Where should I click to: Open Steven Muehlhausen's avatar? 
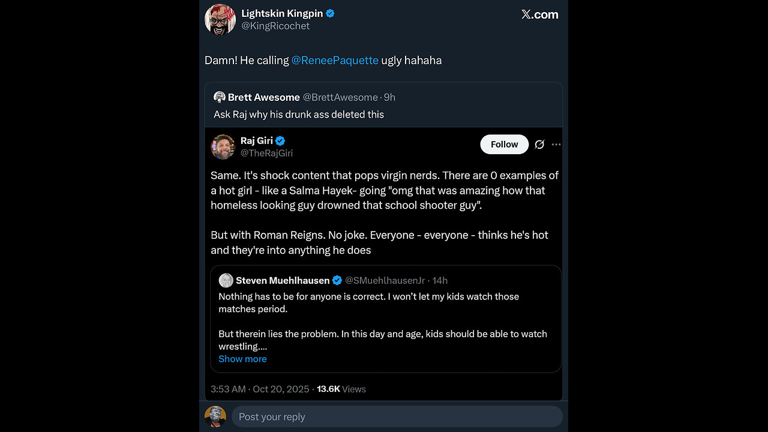pos(226,280)
